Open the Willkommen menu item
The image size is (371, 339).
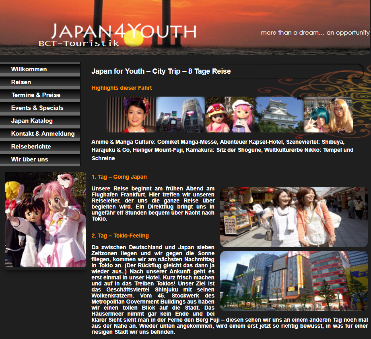[x=40, y=69]
